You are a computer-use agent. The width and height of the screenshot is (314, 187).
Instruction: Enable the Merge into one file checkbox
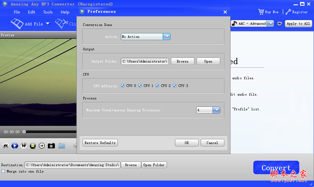[x=3, y=171]
